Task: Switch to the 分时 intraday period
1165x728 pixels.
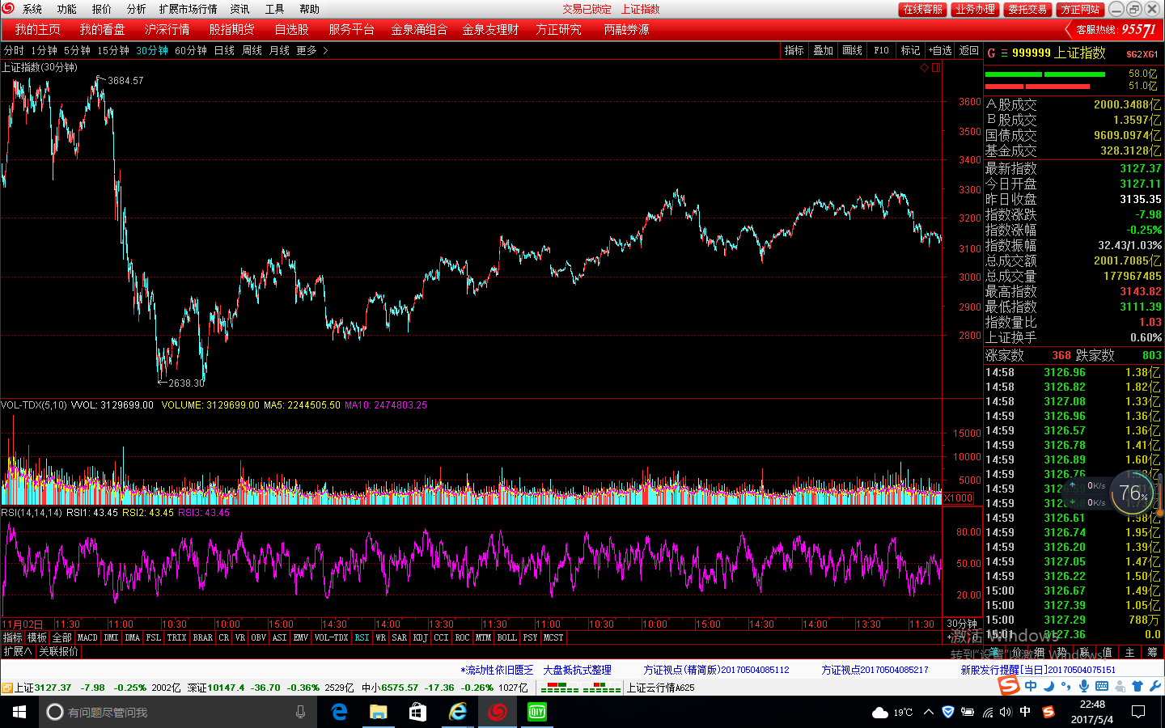Action: click(14, 50)
